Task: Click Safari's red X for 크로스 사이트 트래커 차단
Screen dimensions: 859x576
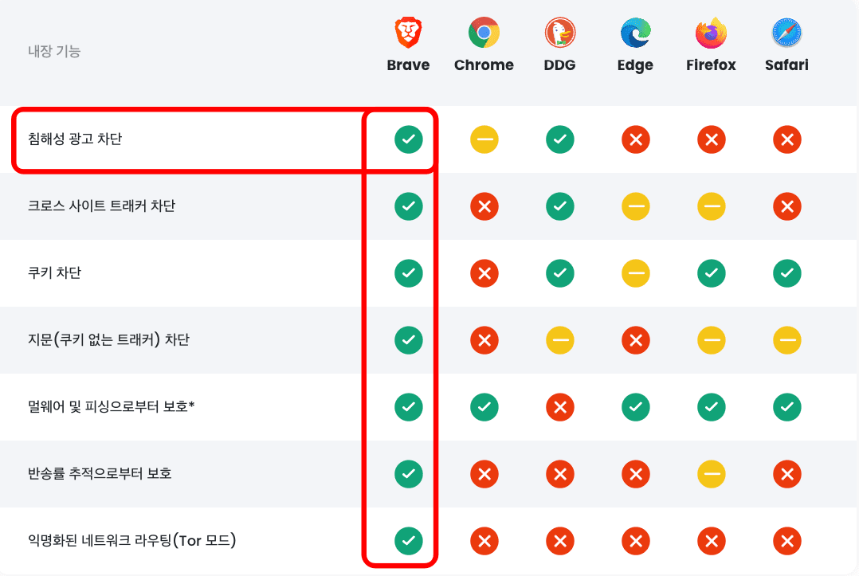Action: [786, 206]
